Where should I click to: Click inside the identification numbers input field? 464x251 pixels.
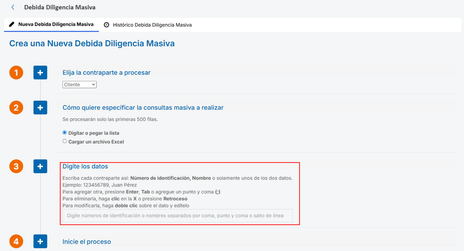178,215
